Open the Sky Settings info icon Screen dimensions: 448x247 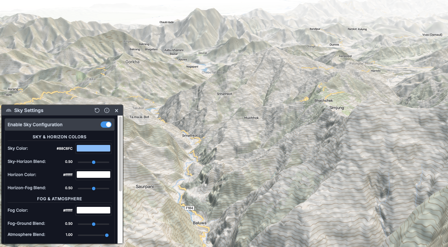point(107,110)
